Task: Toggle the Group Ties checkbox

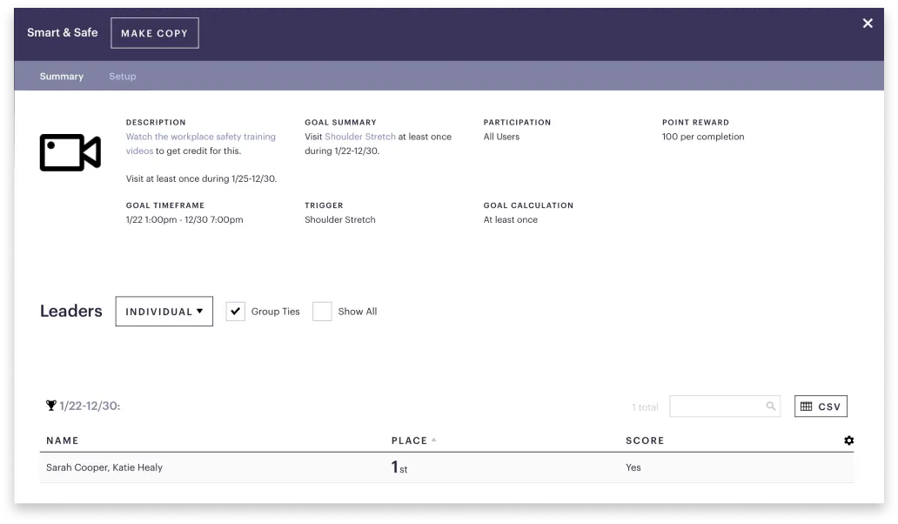Action: pos(236,312)
